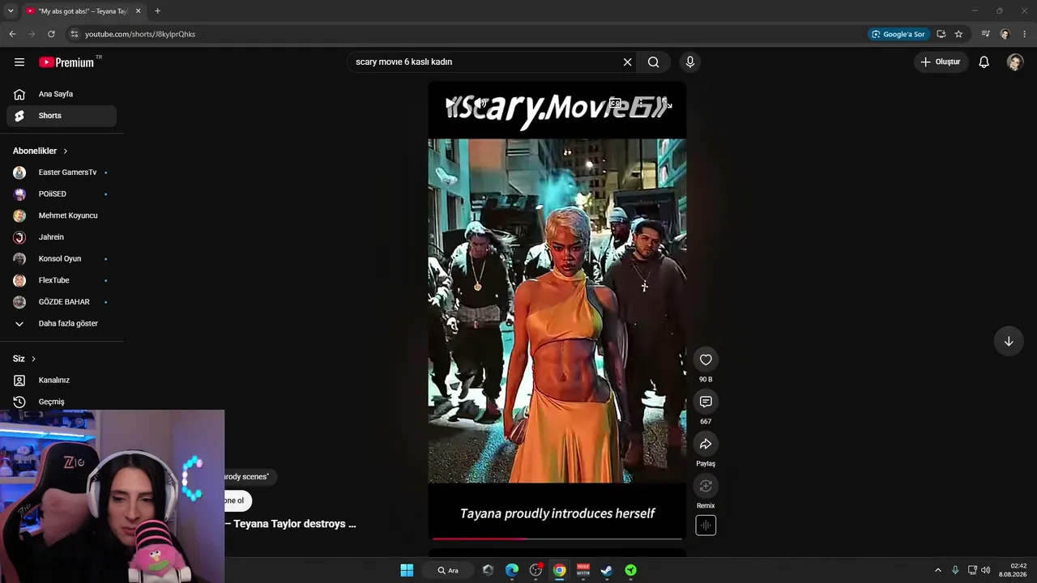Open Jahrein subscription channel
This screenshot has height=583, width=1037.
click(x=62, y=237)
